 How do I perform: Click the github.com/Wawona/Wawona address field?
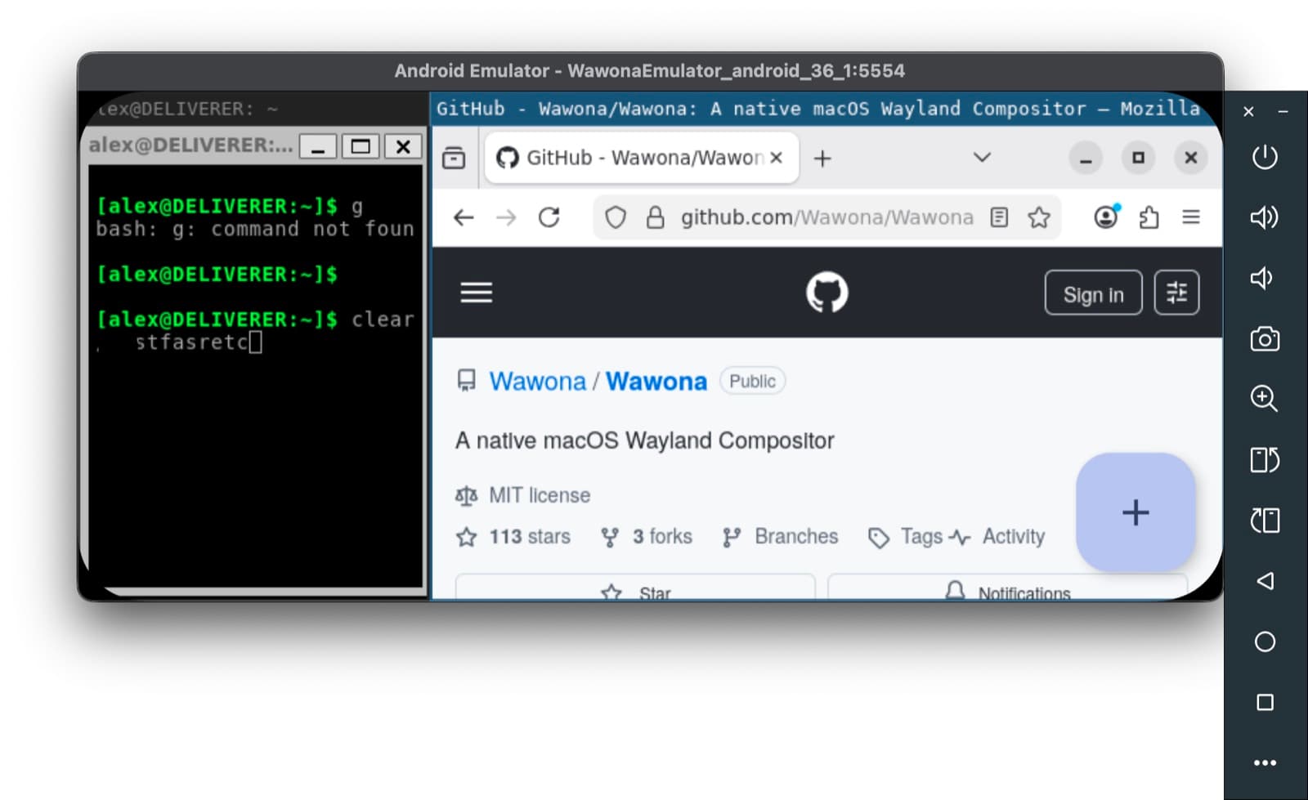(x=827, y=217)
